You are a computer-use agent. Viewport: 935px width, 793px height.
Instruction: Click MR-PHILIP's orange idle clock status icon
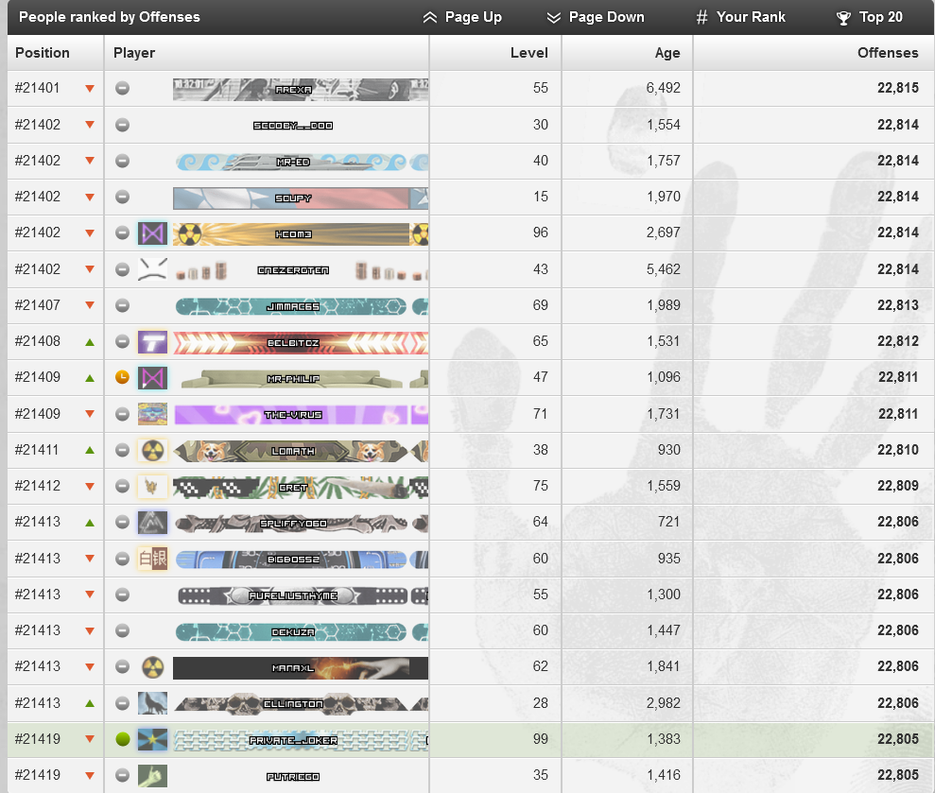point(122,377)
